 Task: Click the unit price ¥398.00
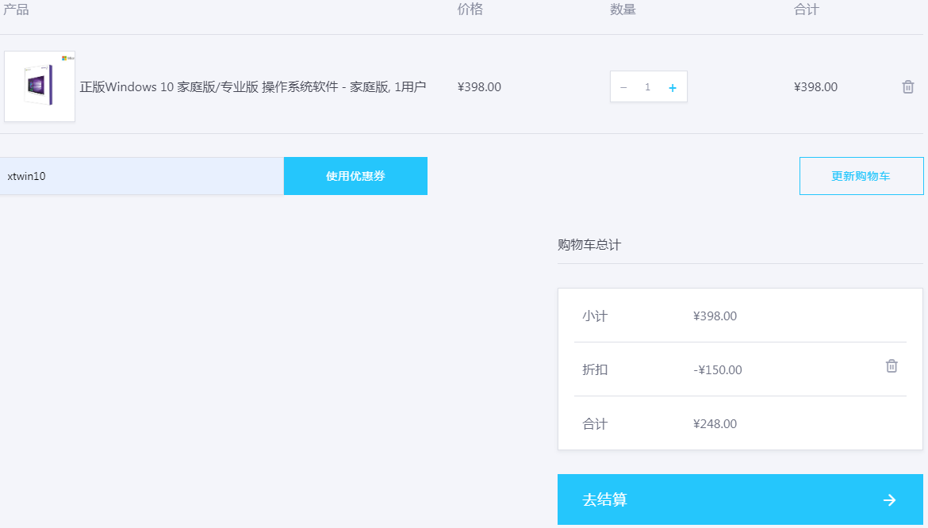pos(479,87)
